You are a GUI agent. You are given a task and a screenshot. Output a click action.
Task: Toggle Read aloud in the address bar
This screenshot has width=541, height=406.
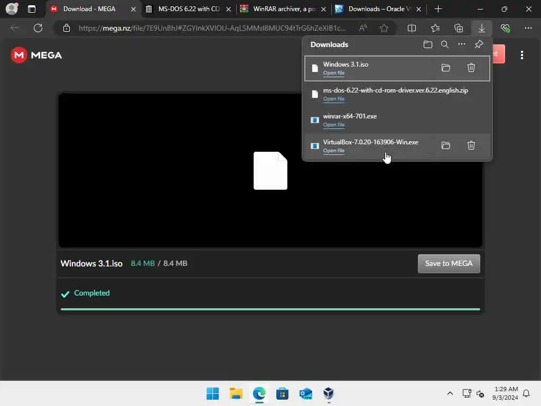coord(363,28)
